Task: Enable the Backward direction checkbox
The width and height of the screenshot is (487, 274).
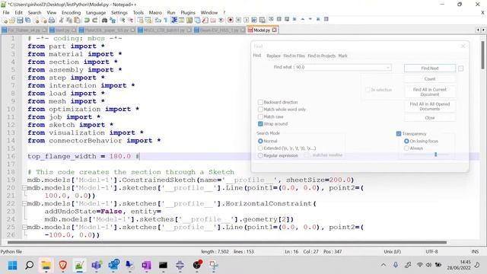Action: pyautogui.click(x=260, y=102)
